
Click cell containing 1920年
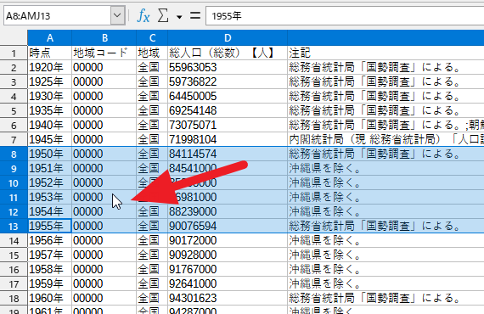[x=50, y=68]
